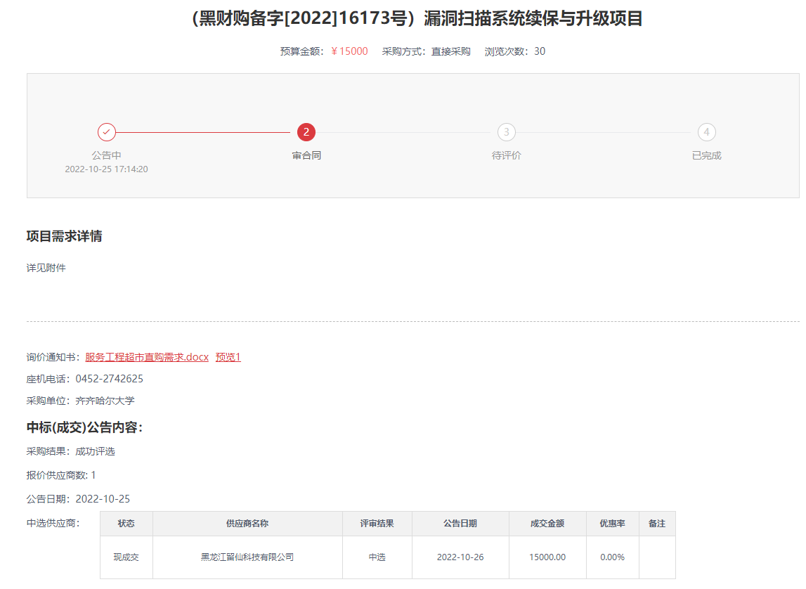Select the 审合同 step circle numbered 2
806x589 pixels.
coord(306,132)
